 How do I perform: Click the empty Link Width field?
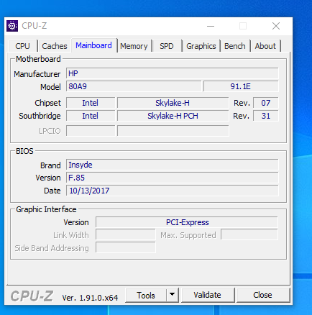126,235
